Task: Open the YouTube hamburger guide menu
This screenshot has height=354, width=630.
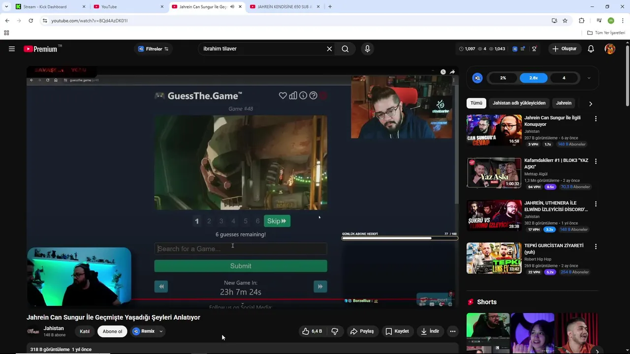Action: (12, 49)
